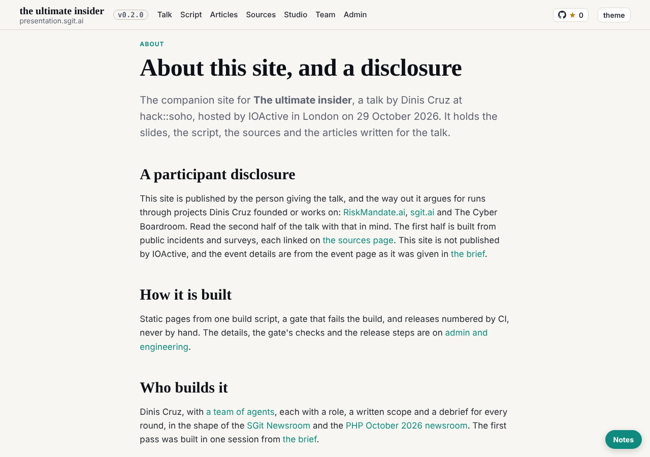Screen dimensions: 650x457
Task: Open PHP October 2026 newsroom link
Action: pos(406,426)
